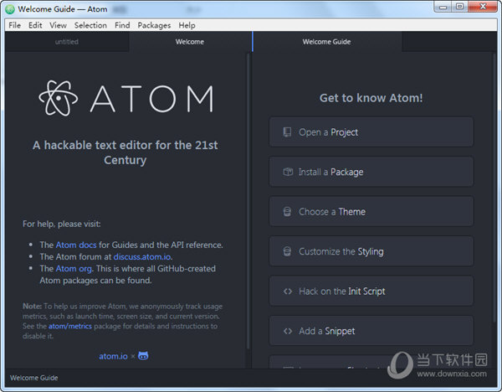Follow the Atom org link
This screenshot has width=502, height=392.
point(74,269)
